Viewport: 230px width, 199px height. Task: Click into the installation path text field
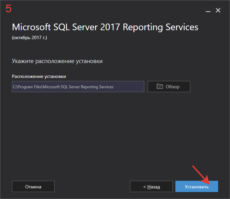[78, 87]
